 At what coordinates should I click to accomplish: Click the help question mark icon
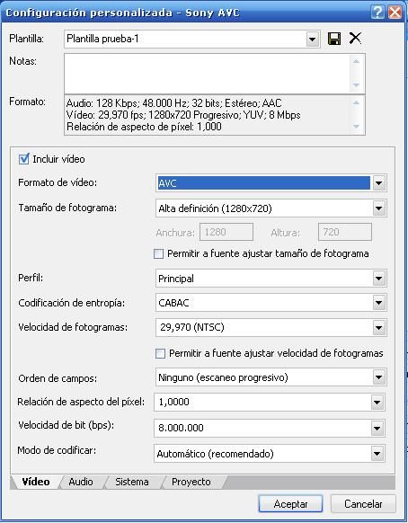[x=377, y=13]
